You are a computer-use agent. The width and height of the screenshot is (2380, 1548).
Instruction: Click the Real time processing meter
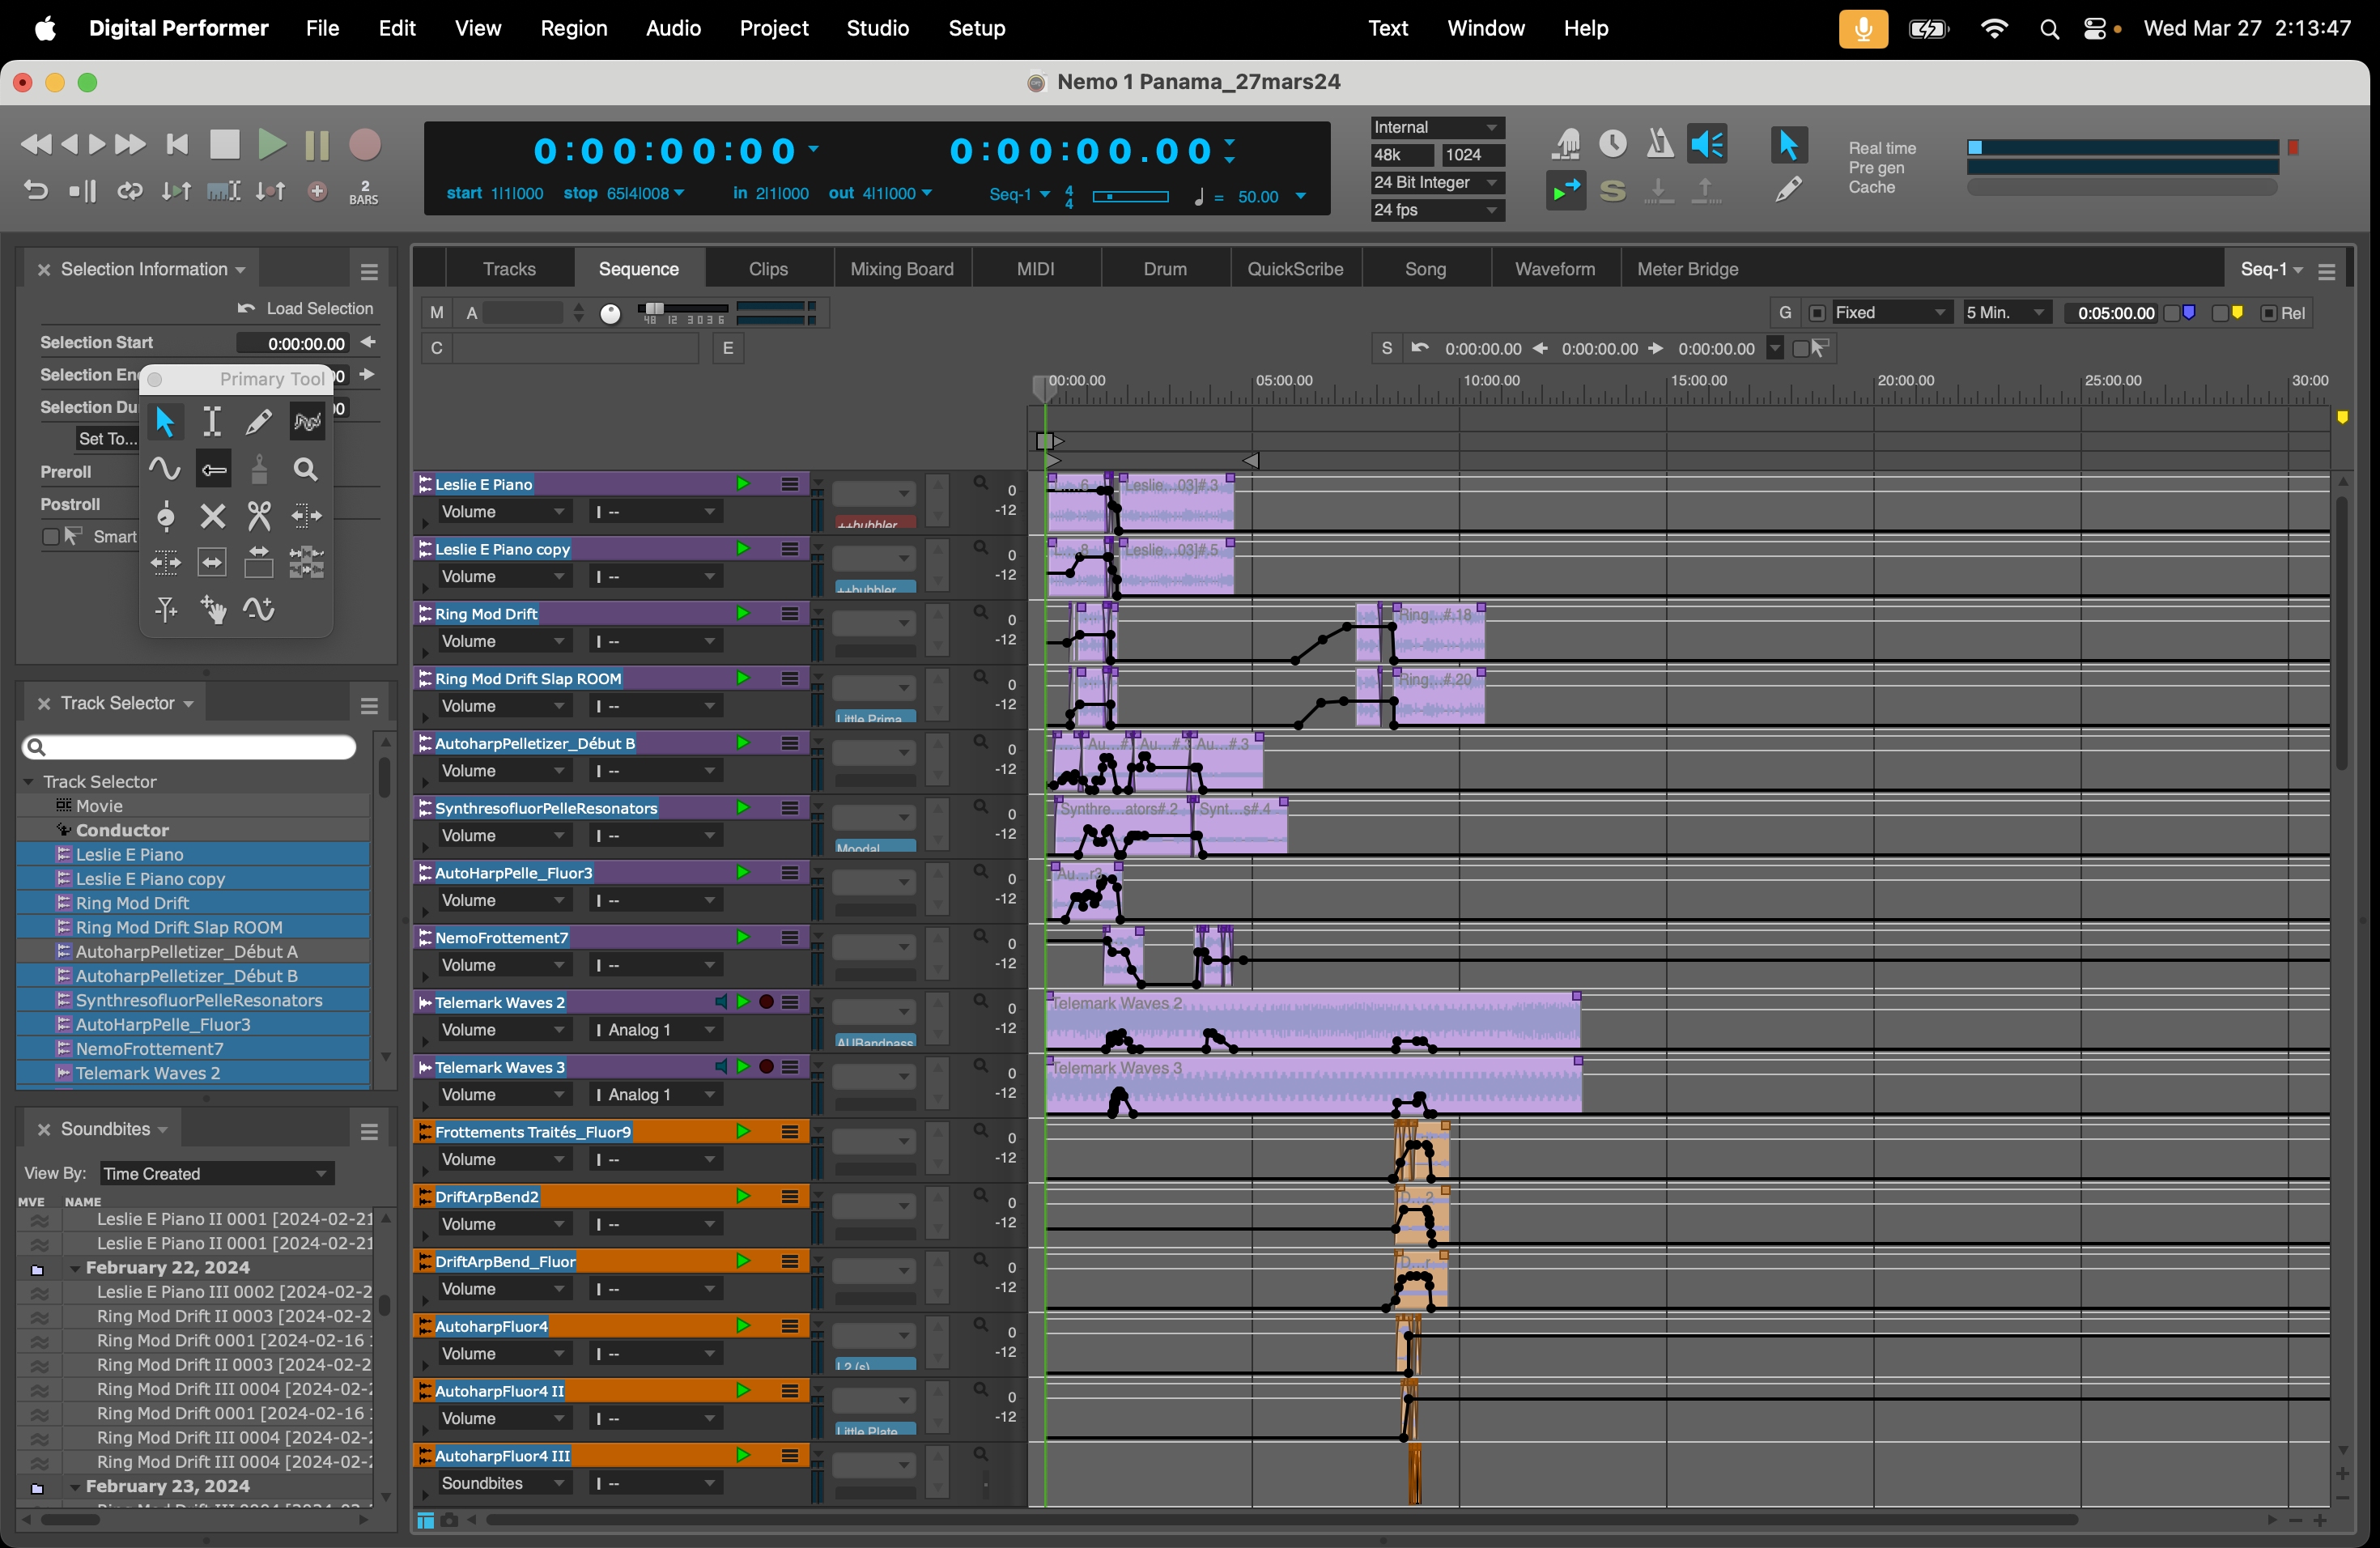click(x=2122, y=148)
